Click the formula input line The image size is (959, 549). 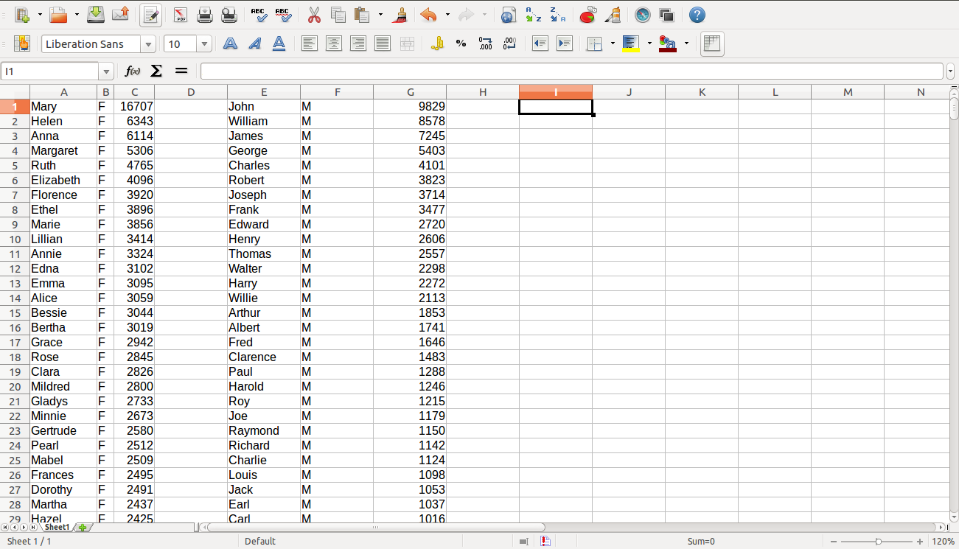point(571,71)
